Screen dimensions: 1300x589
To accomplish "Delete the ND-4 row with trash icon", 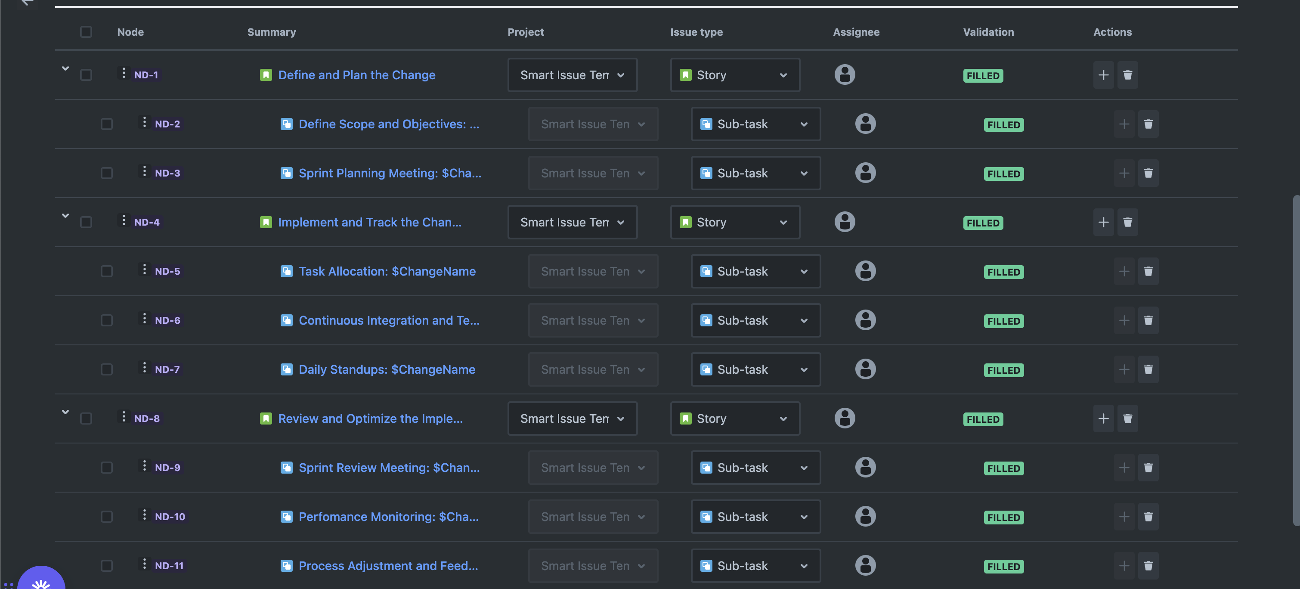I will click(x=1127, y=223).
